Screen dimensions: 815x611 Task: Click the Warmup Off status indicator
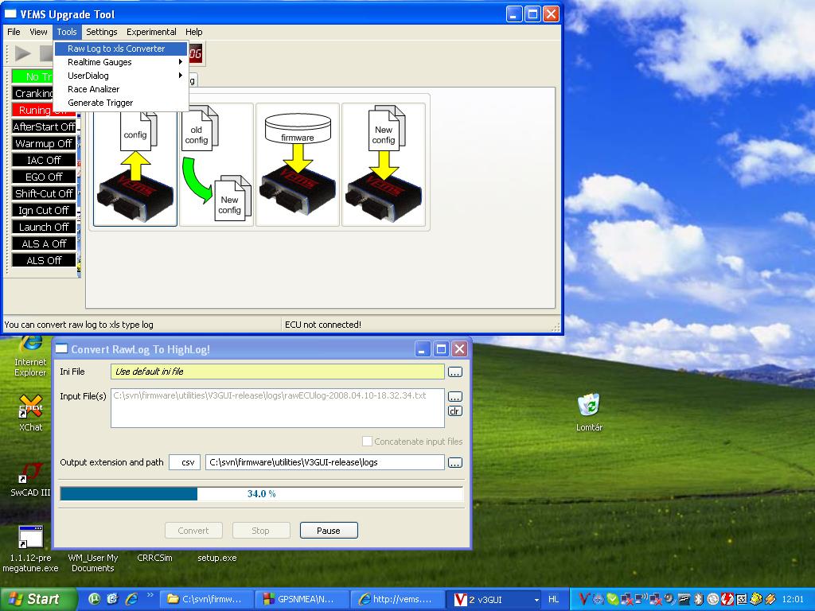point(45,143)
